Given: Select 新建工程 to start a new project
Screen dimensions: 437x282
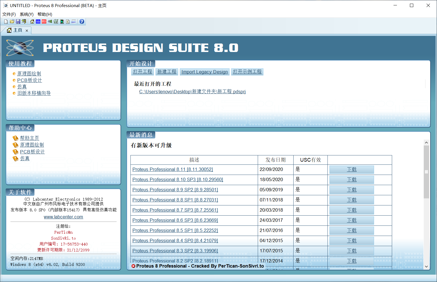Looking at the screenshot, I should click(x=167, y=71).
